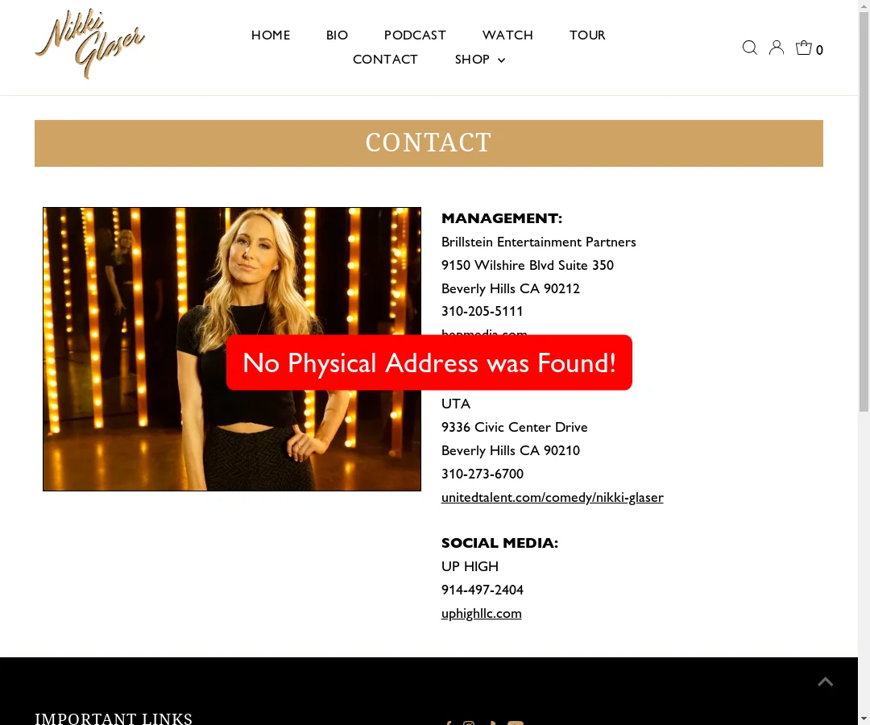Open the Instagram icon in footer
The width and height of the screenshot is (870, 725).
pyautogui.click(x=469, y=723)
